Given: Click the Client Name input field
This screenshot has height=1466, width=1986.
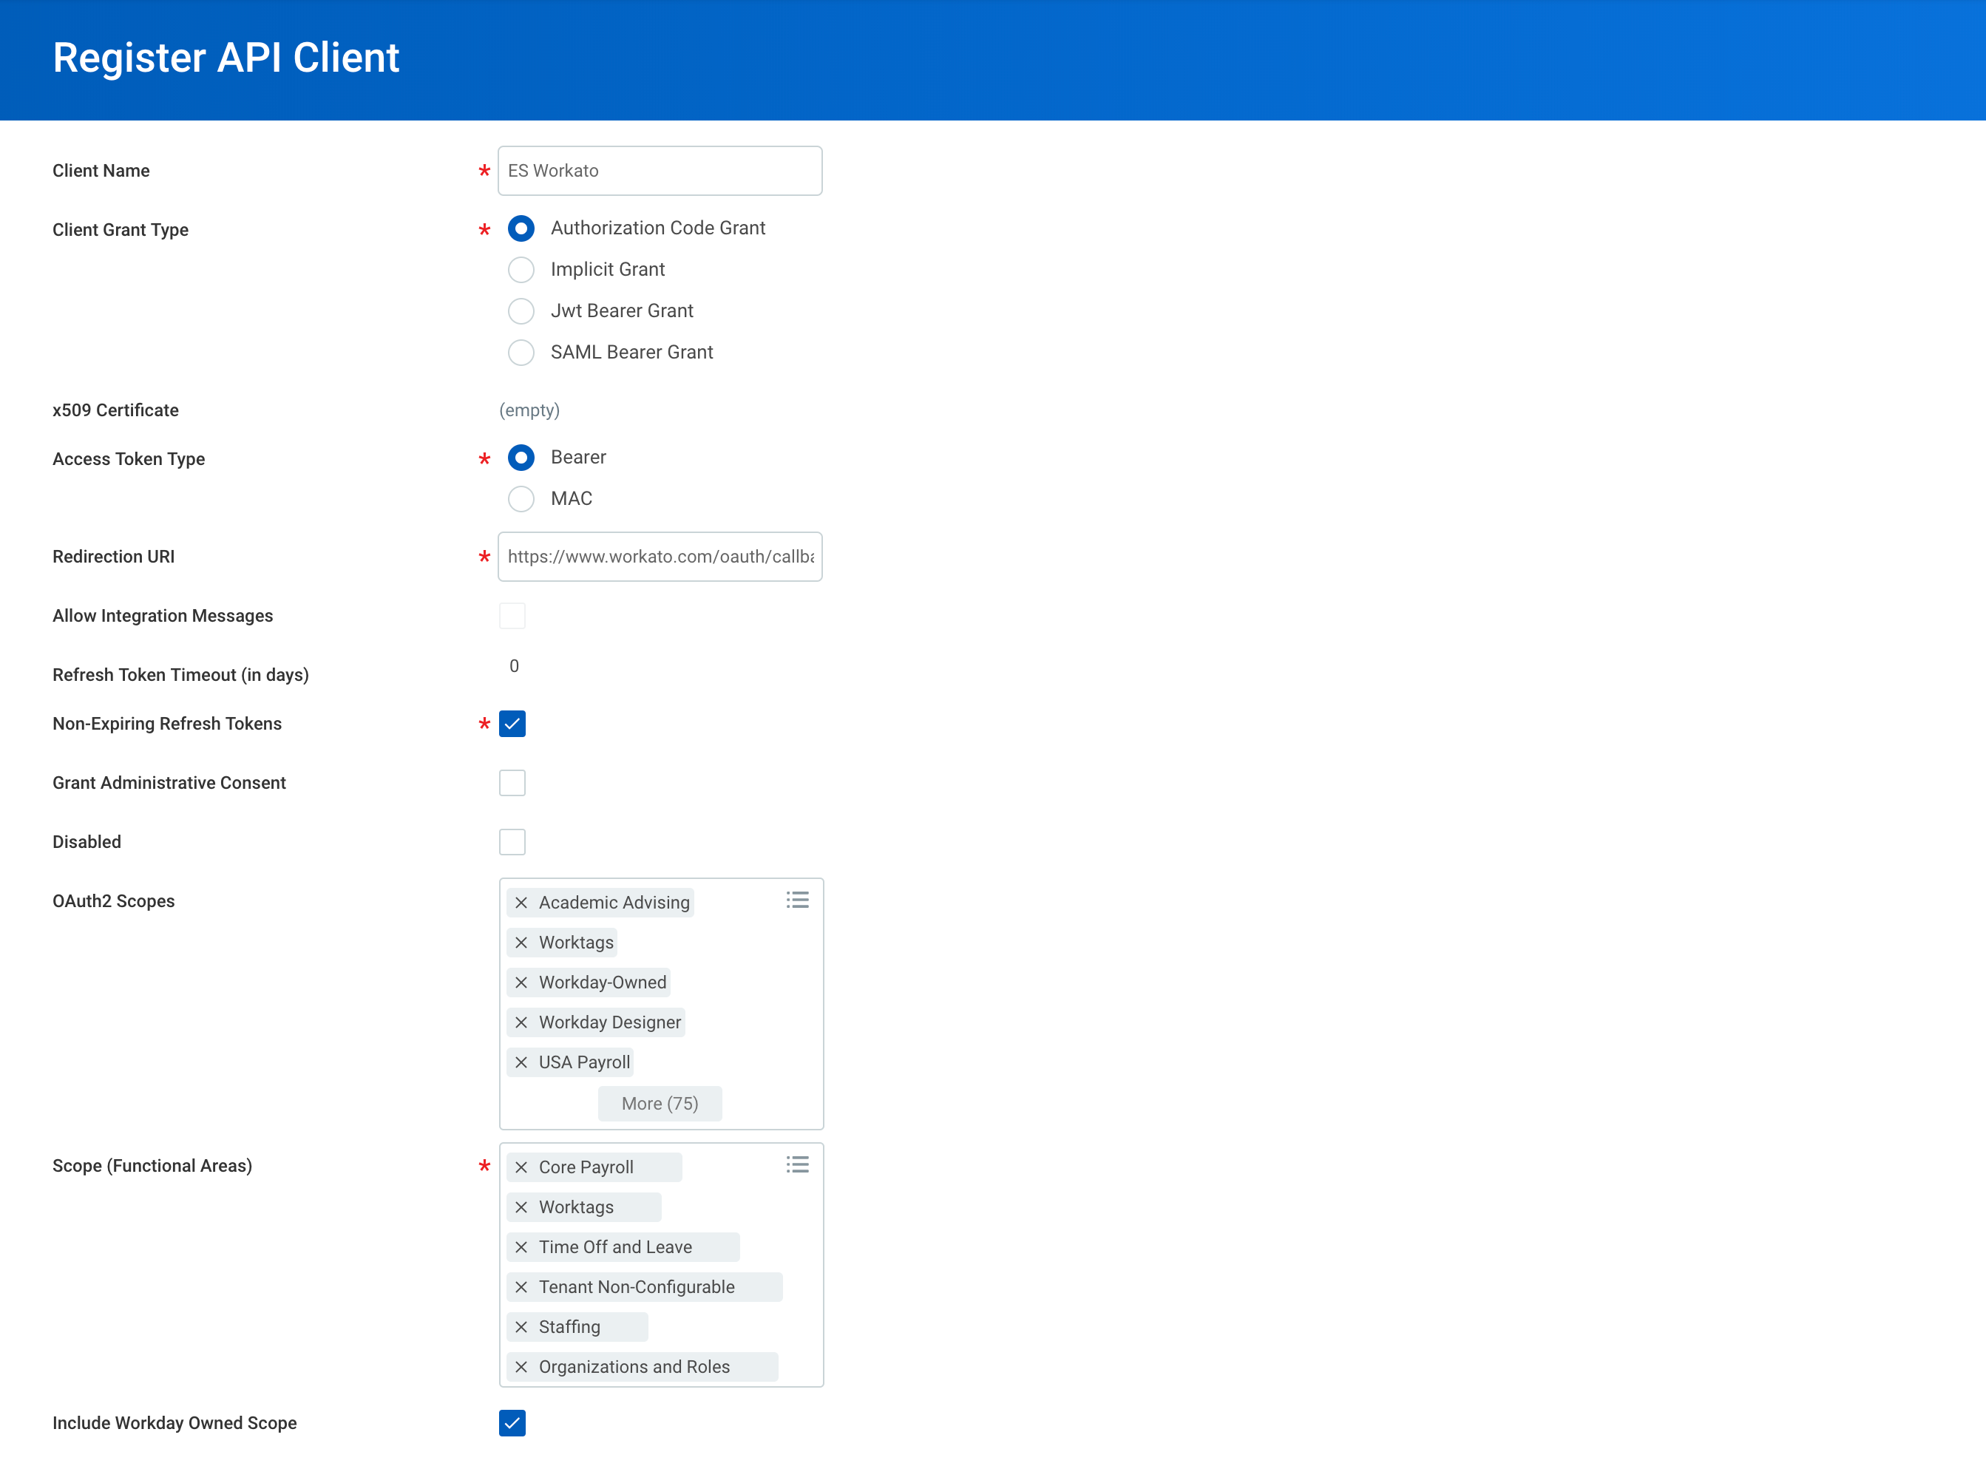Looking at the screenshot, I should coord(660,169).
